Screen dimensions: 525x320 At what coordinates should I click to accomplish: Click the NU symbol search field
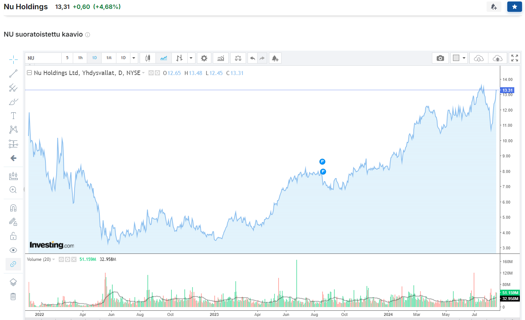[x=43, y=58]
